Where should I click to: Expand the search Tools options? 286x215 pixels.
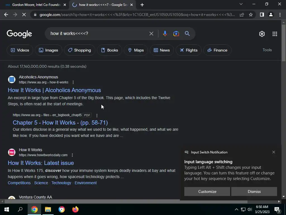(267, 50)
